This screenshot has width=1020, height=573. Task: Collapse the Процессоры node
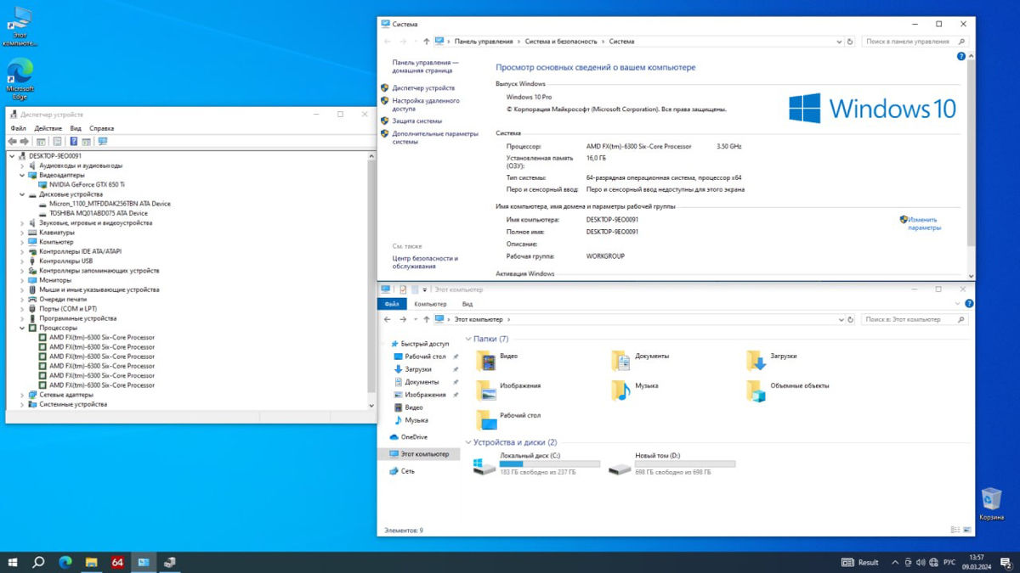(22, 328)
